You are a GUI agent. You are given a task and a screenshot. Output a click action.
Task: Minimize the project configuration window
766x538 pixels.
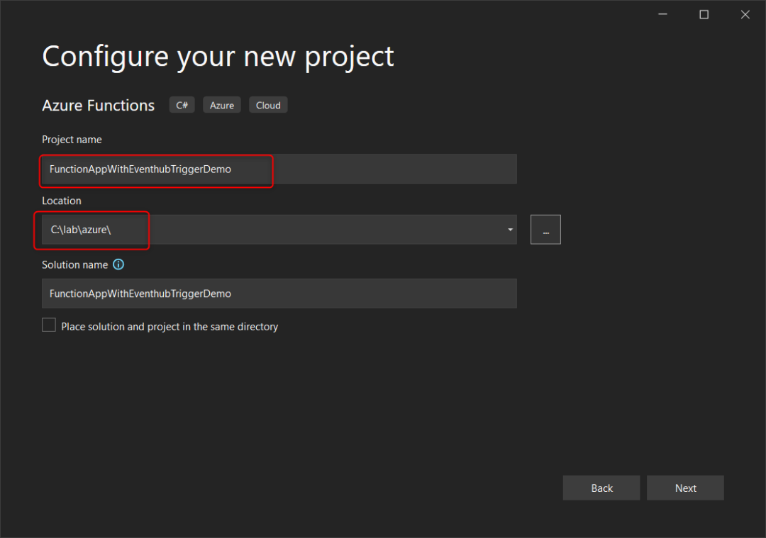662,14
